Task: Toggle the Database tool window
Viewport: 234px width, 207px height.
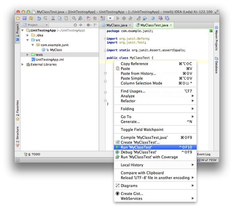Action: click(216, 65)
